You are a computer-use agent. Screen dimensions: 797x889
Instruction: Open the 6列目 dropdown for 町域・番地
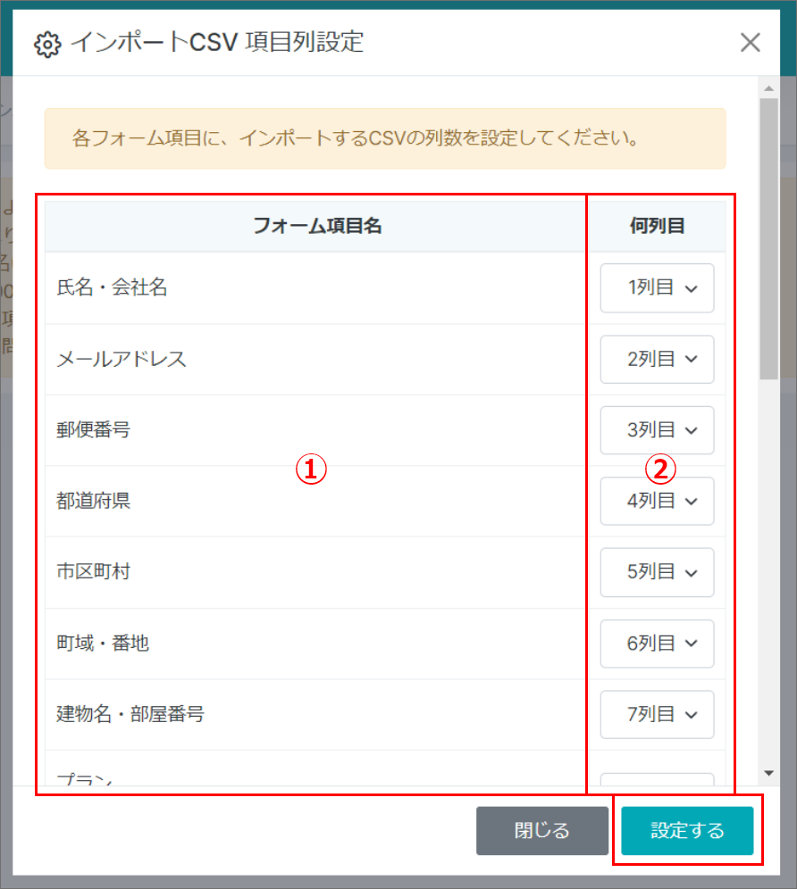coord(657,644)
